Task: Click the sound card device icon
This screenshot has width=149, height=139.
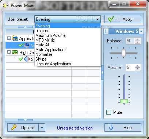Action: pyautogui.click(x=15, y=52)
